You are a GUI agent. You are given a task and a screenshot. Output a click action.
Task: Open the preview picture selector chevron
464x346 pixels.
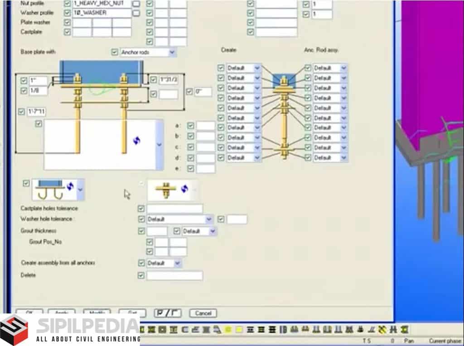click(x=159, y=145)
